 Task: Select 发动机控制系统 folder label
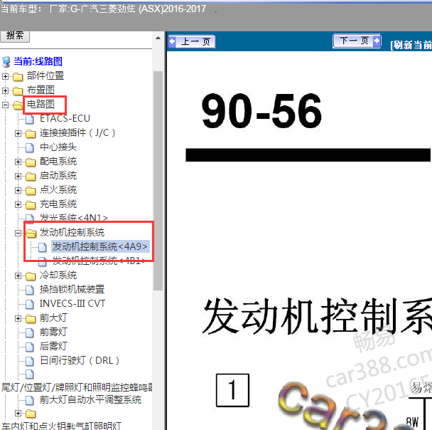coord(72,232)
